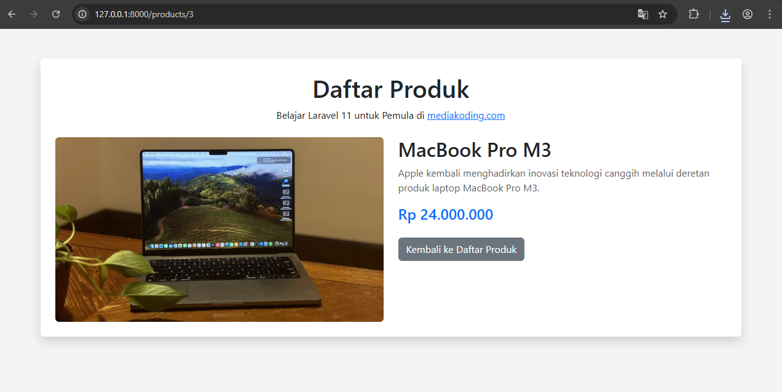Image resolution: width=782 pixels, height=392 pixels.
Task: Click the laptop screen in product photo
Action: pos(218,200)
